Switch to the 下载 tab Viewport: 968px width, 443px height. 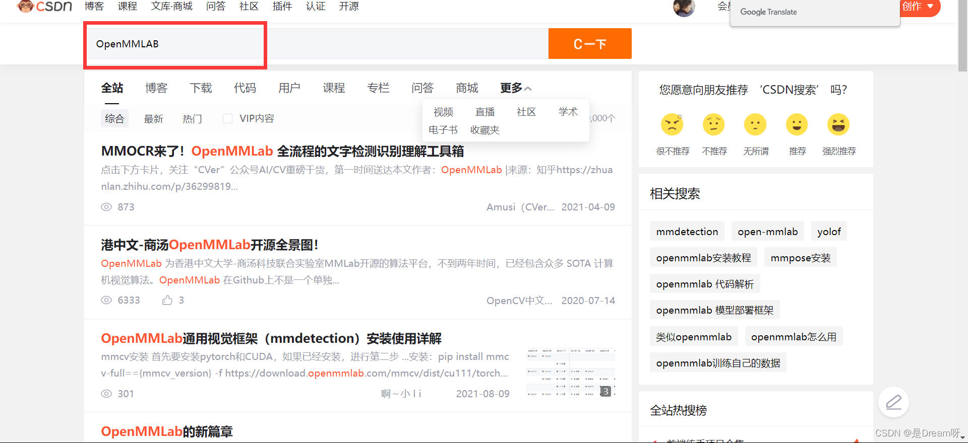201,88
